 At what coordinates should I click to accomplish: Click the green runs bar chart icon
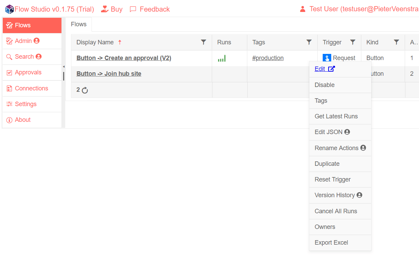(x=222, y=58)
